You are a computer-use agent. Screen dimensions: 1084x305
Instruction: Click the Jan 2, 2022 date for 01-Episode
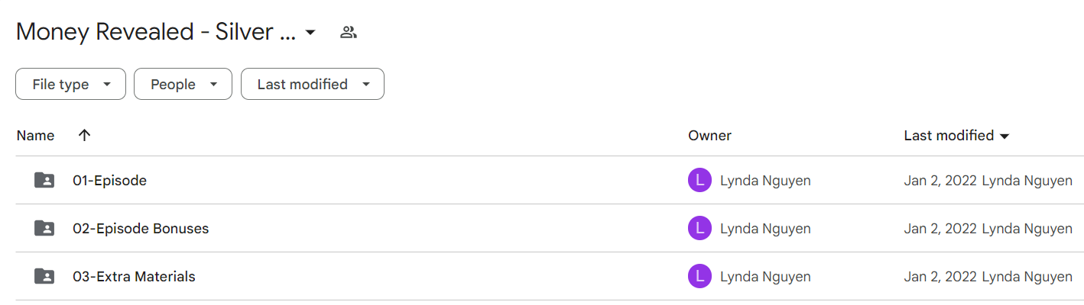pyautogui.click(x=940, y=181)
